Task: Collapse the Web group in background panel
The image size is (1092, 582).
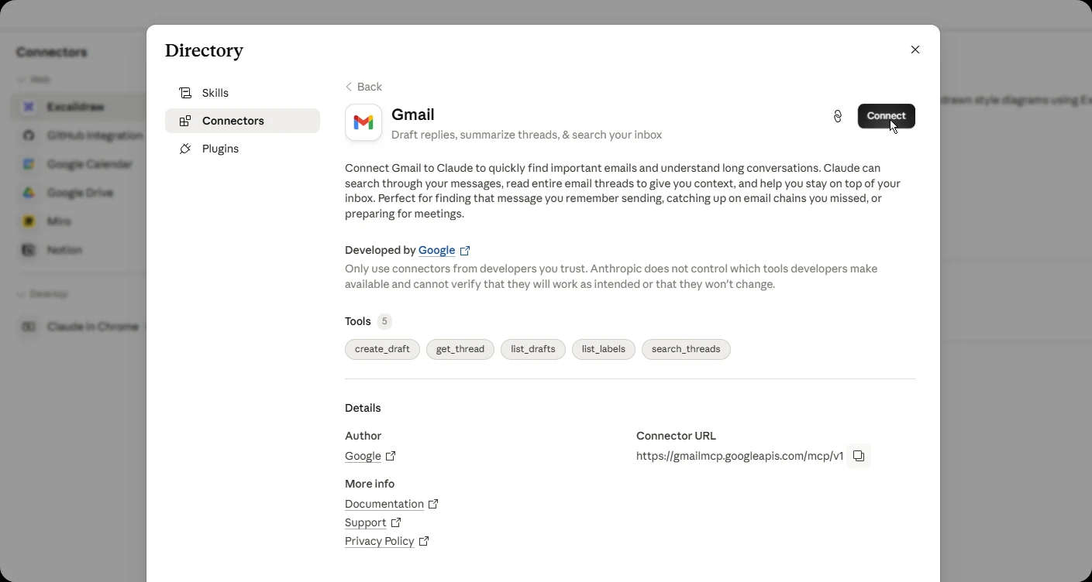Action: (34, 80)
